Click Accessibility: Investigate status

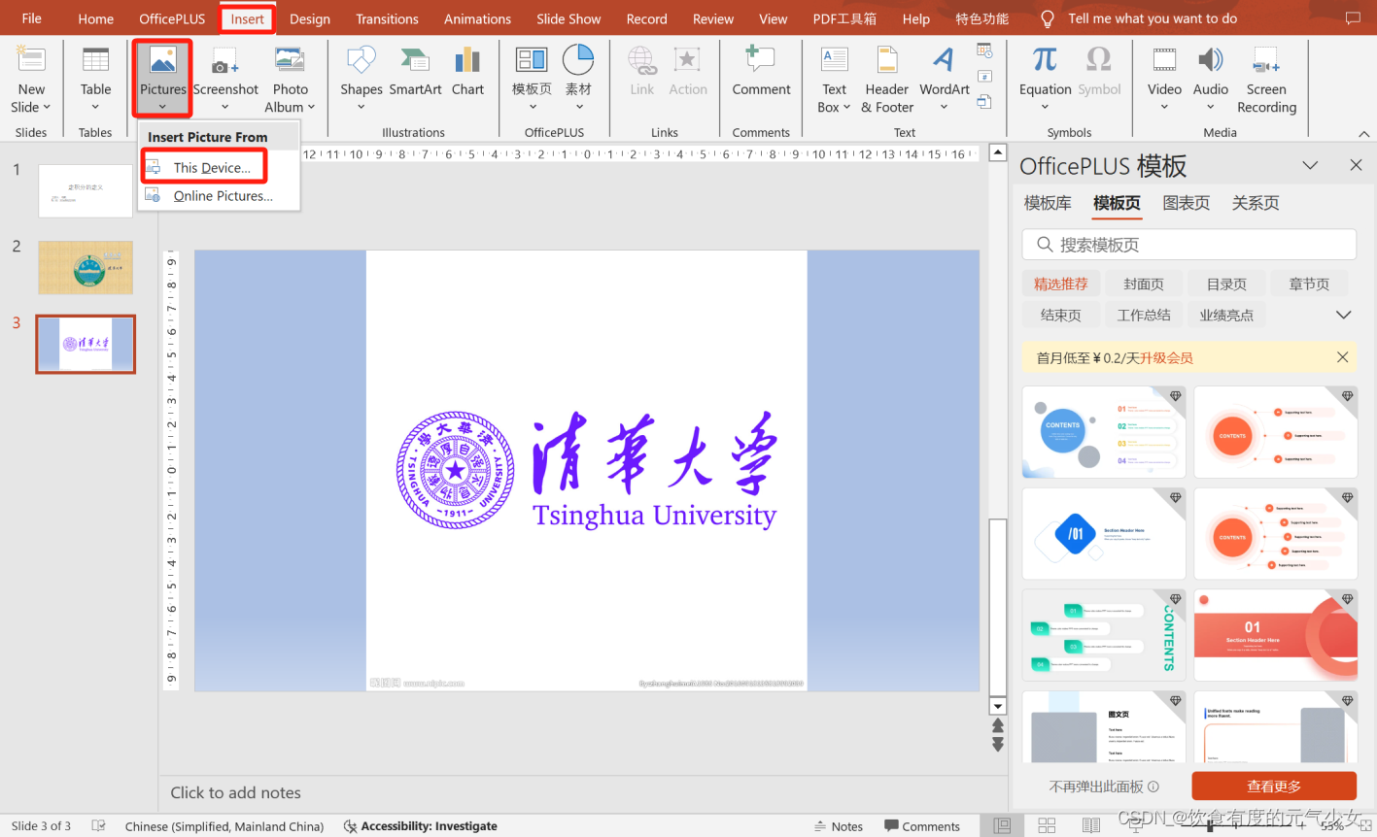[x=421, y=826]
